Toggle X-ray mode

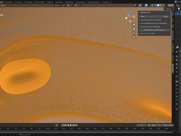152,5
